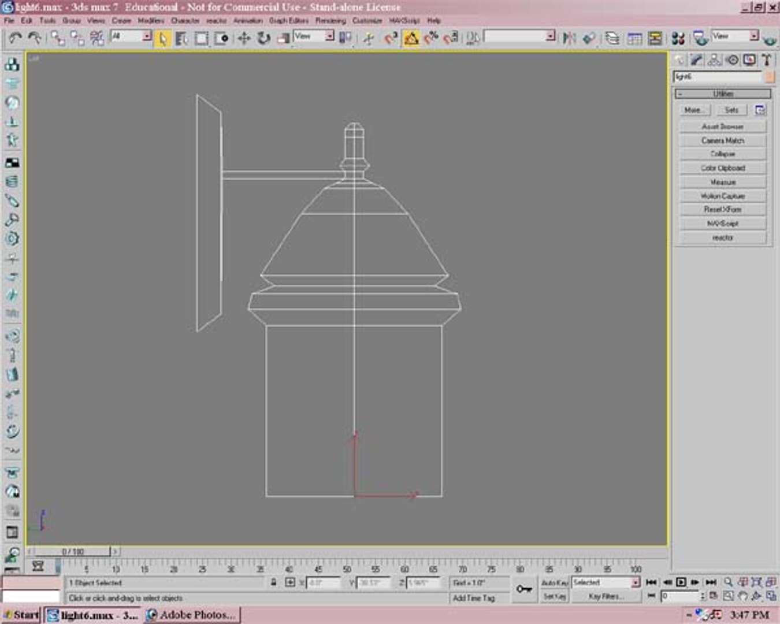The height and width of the screenshot is (624, 780).
Task: Click the Go to End button
Action: (711, 582)
